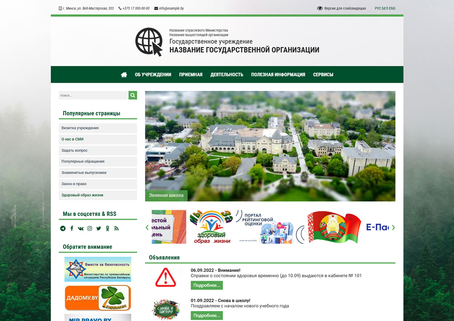Viewport: 454px width, 321px height.
Task: Open the Odnoklassniki social icon
Action: 108,228
